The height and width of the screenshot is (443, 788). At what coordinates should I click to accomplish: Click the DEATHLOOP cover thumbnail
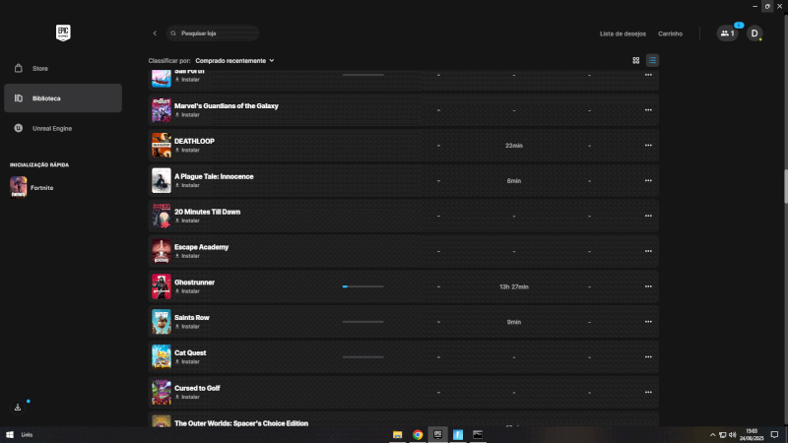[162, 145]
